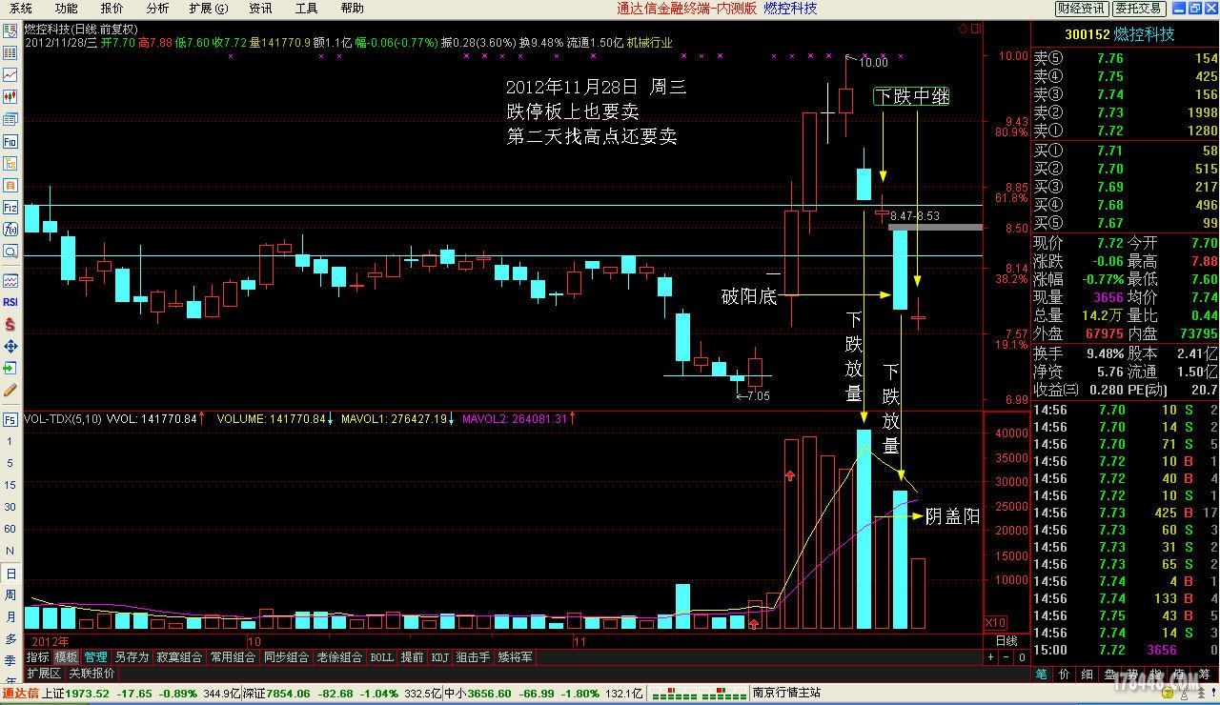The width and height of the screenshot is (1220, 705).
Task: Select the BOLL indicator tab
Action: click(x=381, y=657)
